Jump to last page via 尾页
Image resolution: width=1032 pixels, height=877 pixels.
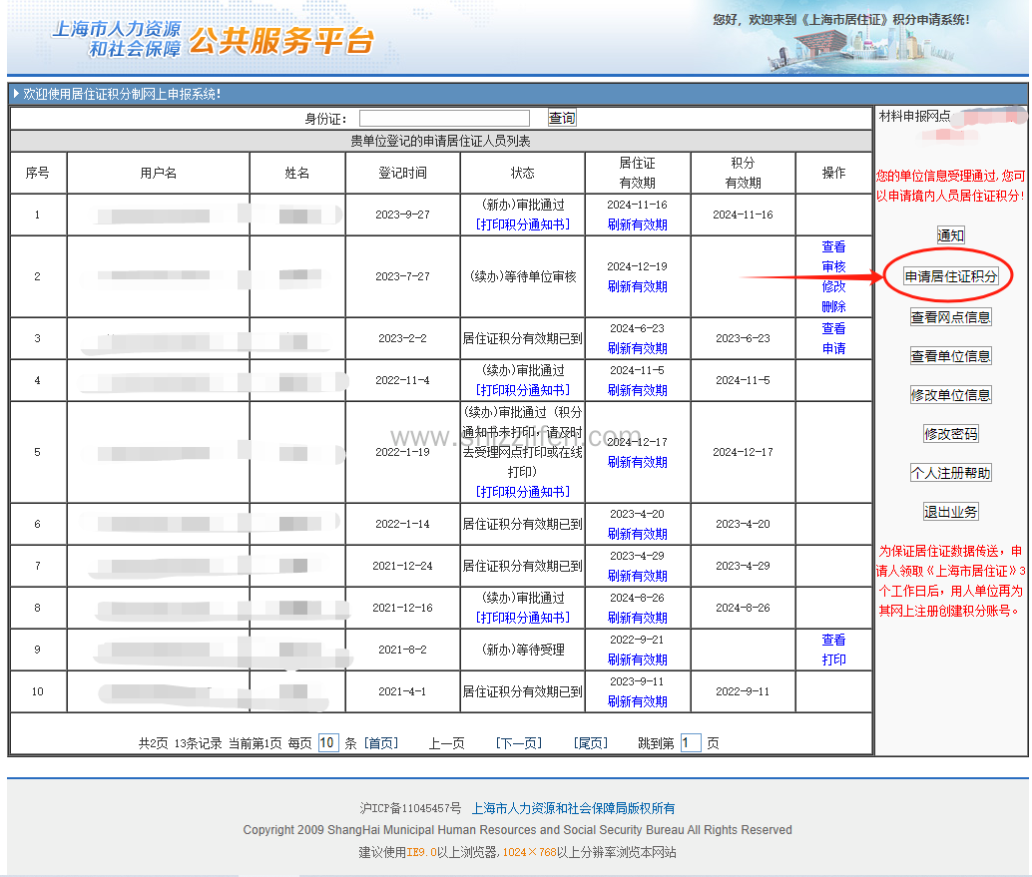pyautogui.click(x=590, y=743)
